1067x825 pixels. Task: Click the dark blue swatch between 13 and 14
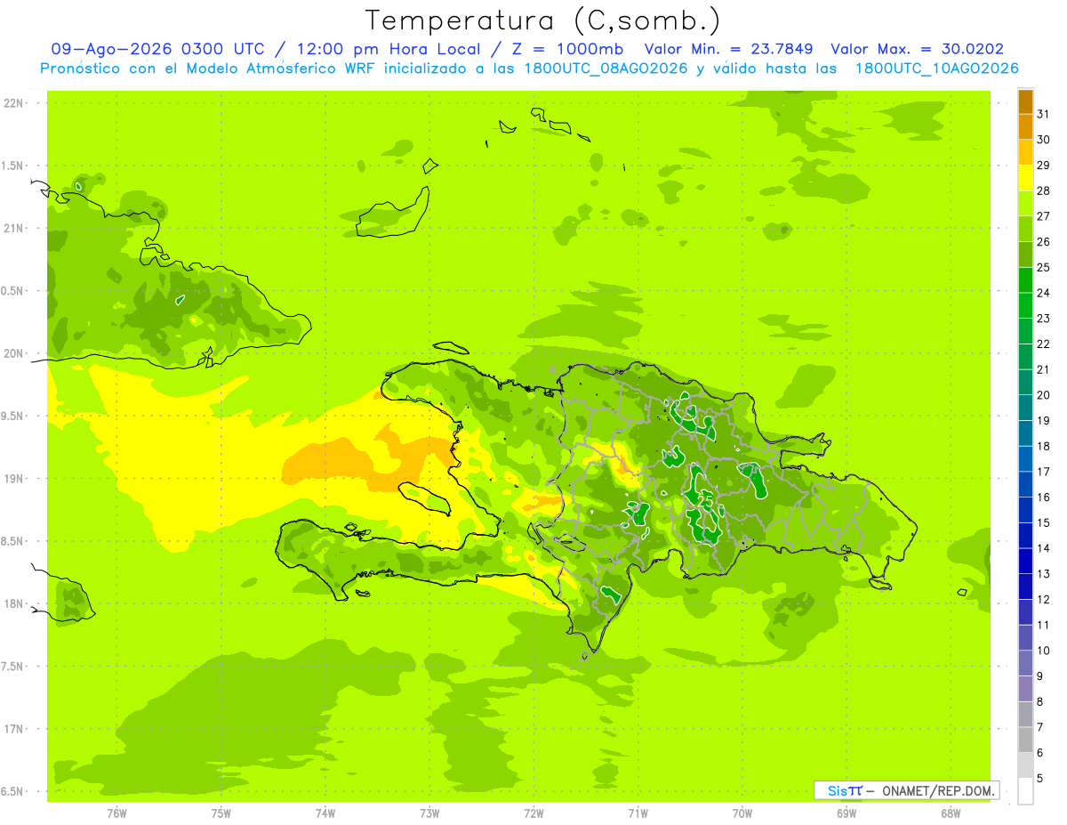(1025, 561)
